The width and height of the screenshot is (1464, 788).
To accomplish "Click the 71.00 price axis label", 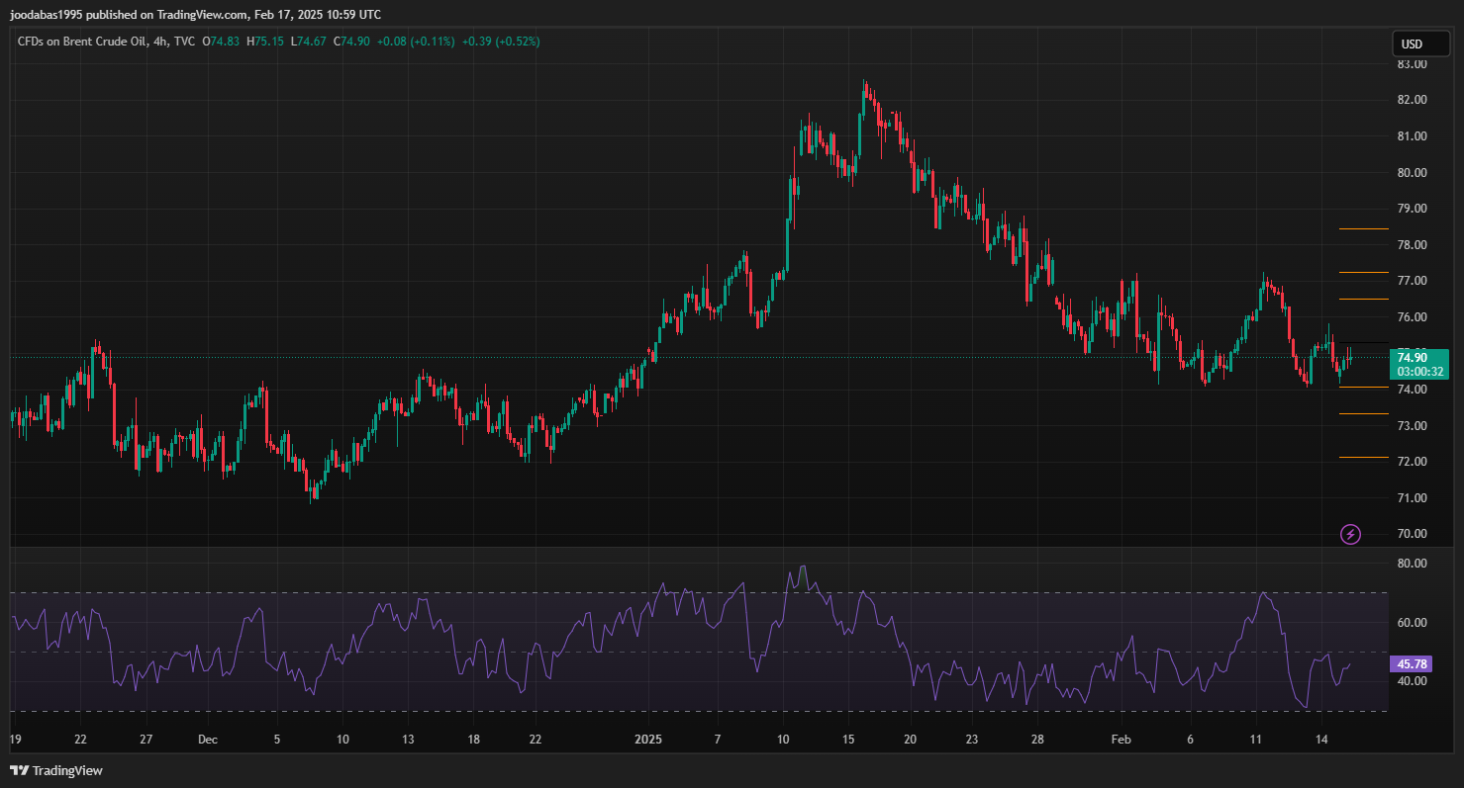I will 1412,498.
